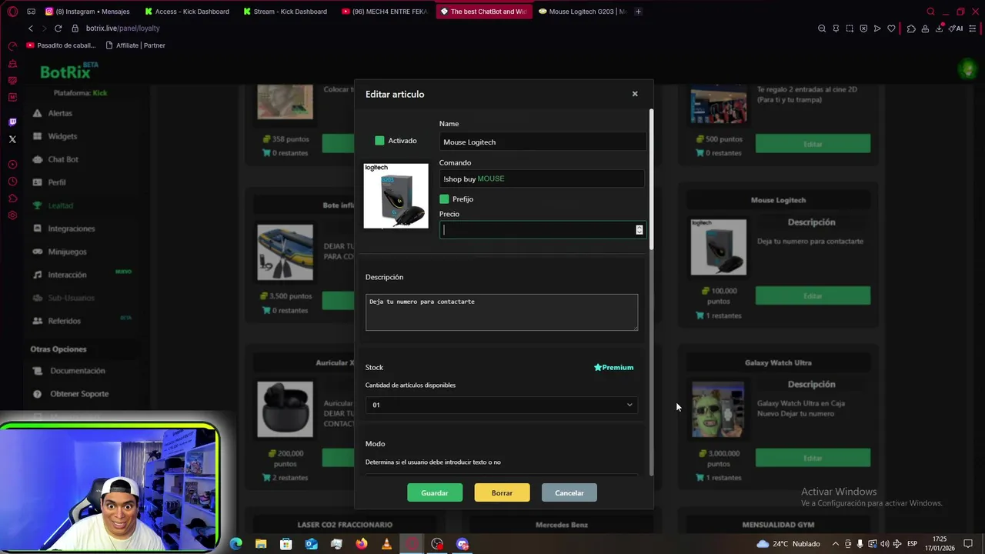Open the Stock quantity dropdown
985x554 pixels.
[x=502, y=405]
